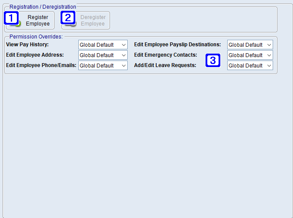
Task: Expand the Edit Emergency Contacts dropdown
Action: [250, 55]
